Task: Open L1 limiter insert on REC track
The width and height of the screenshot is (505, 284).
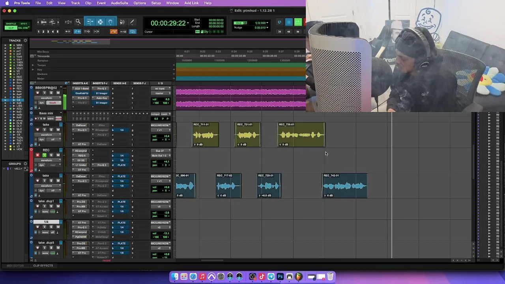Action: coord(82,165)
